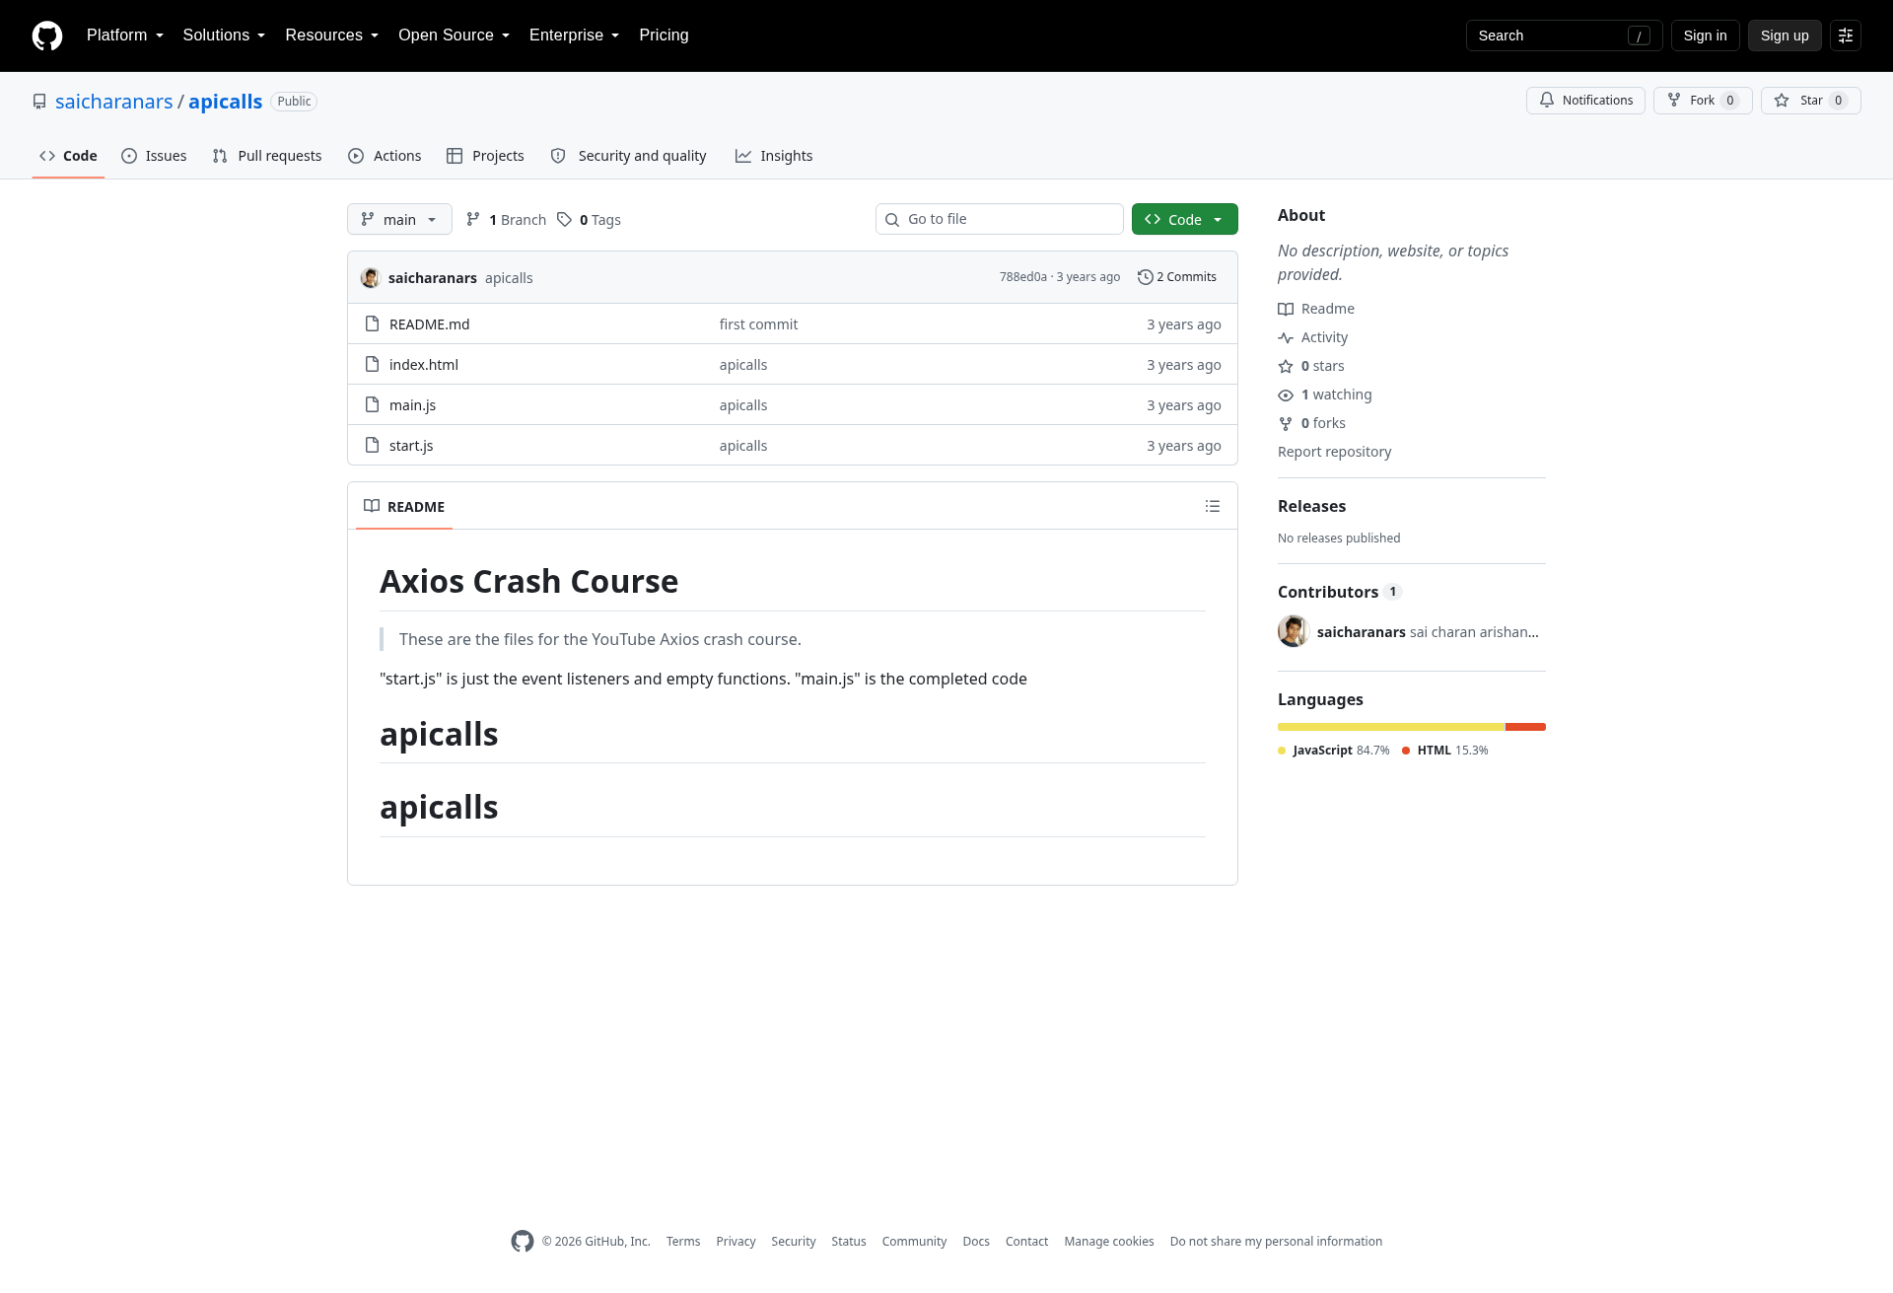The image size is (1893, 1293).
Task: Open the Readme link in About
Action: pyautogui.click(x=1316, y=309)
